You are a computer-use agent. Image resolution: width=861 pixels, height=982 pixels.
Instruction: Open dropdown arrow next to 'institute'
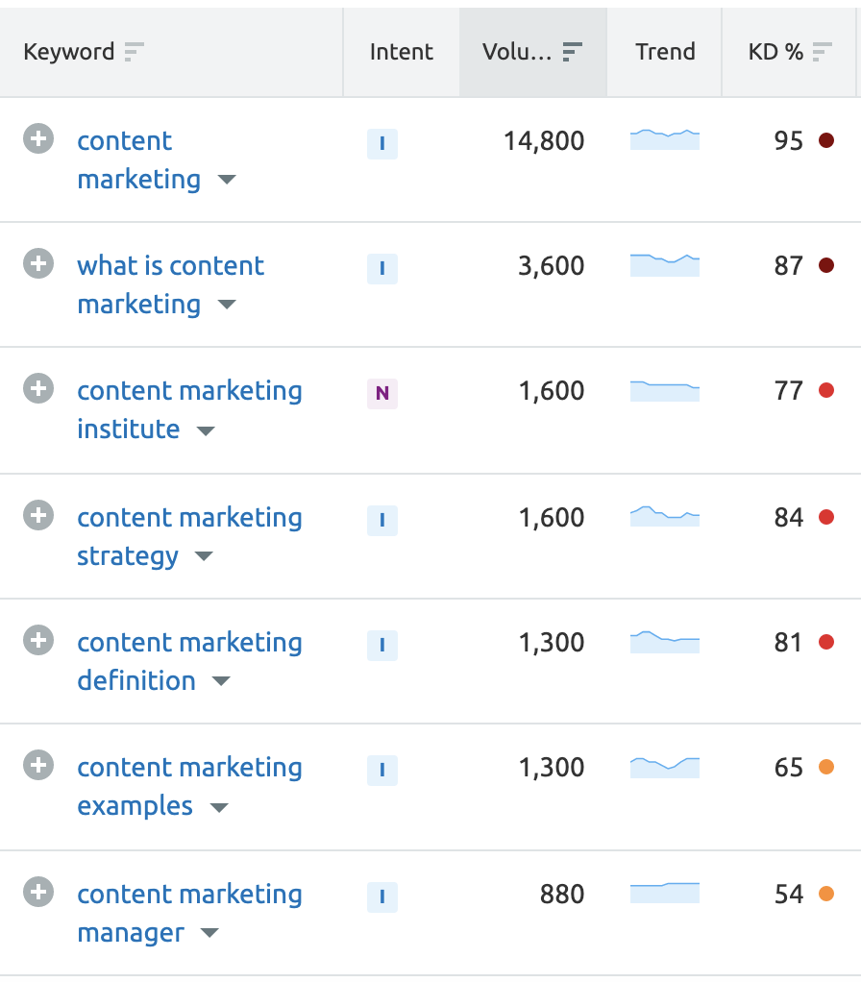(206, 430)
